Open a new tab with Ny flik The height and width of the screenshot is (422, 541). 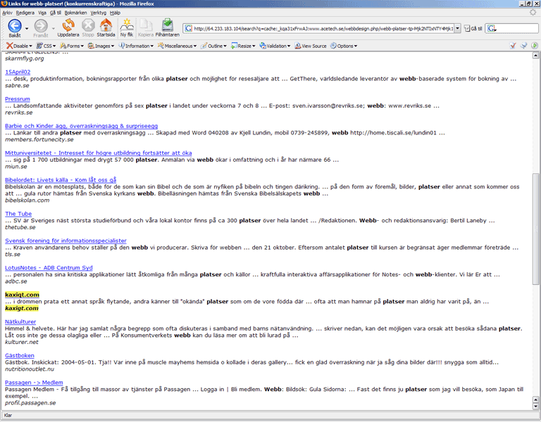pos(127,28)
